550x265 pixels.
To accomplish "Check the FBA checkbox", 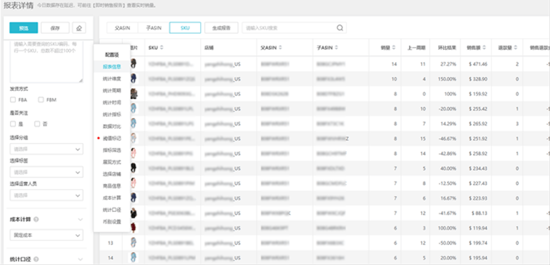I will coord(13,100).
